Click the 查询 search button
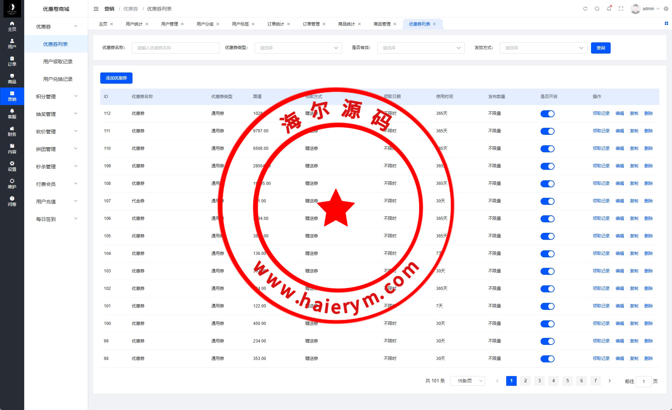This screenshot has width=672, height=410. click(600, 48)
